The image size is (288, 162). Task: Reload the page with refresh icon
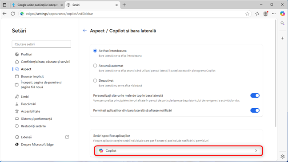(13, 14)
